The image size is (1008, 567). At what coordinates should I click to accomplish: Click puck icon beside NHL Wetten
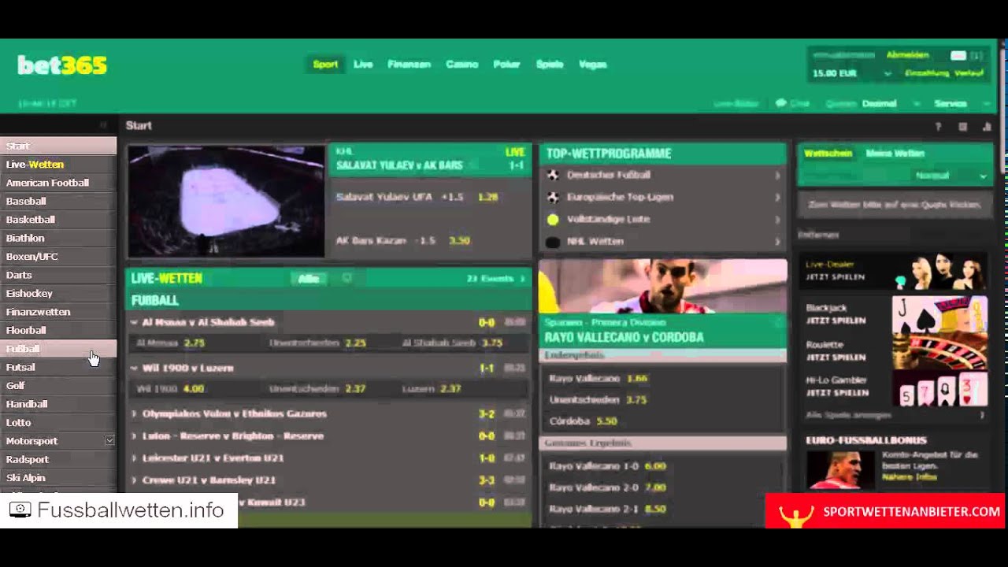(x=553, y=242)
